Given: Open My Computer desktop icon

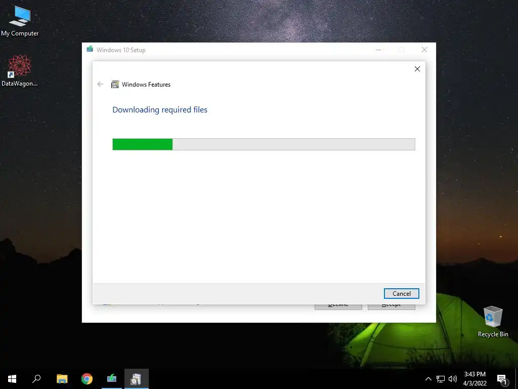Looking at the screenshot, I should [20, 21].
